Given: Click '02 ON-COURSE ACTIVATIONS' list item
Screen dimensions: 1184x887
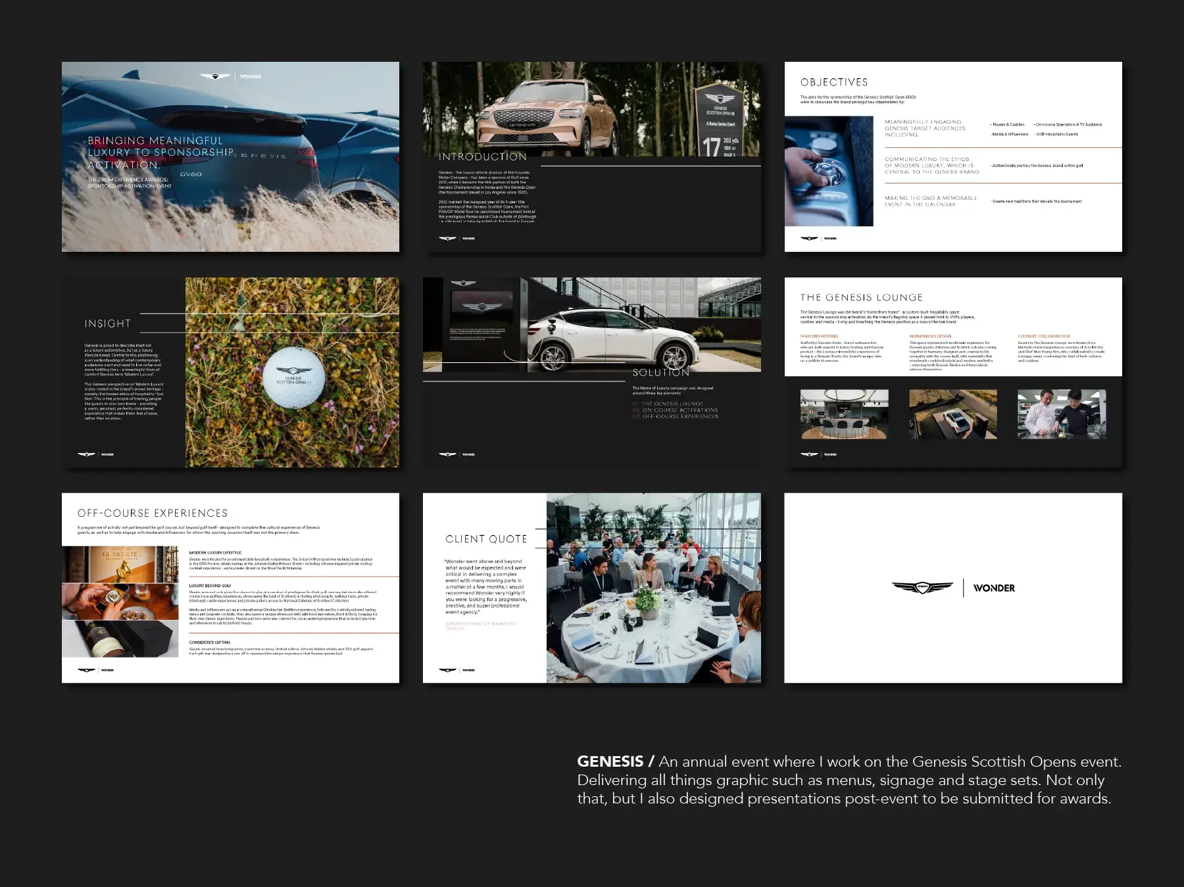Looking at the screenshot, I should [x=675, y=410].
